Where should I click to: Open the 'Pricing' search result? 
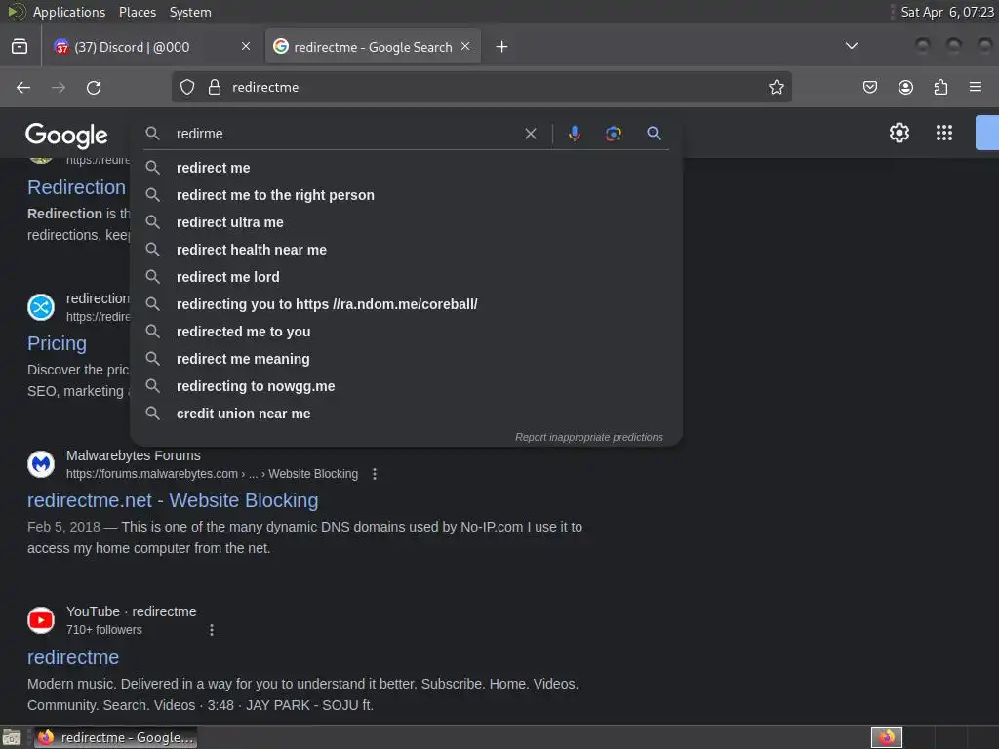pyautogui.click(x=57, y=343)
